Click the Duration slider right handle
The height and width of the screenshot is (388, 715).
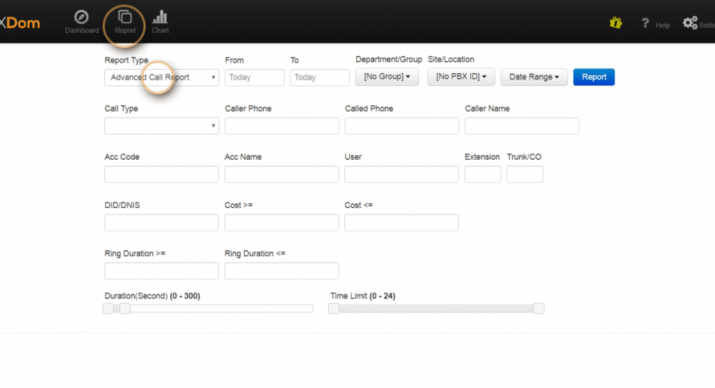click(x=125, y=308)
